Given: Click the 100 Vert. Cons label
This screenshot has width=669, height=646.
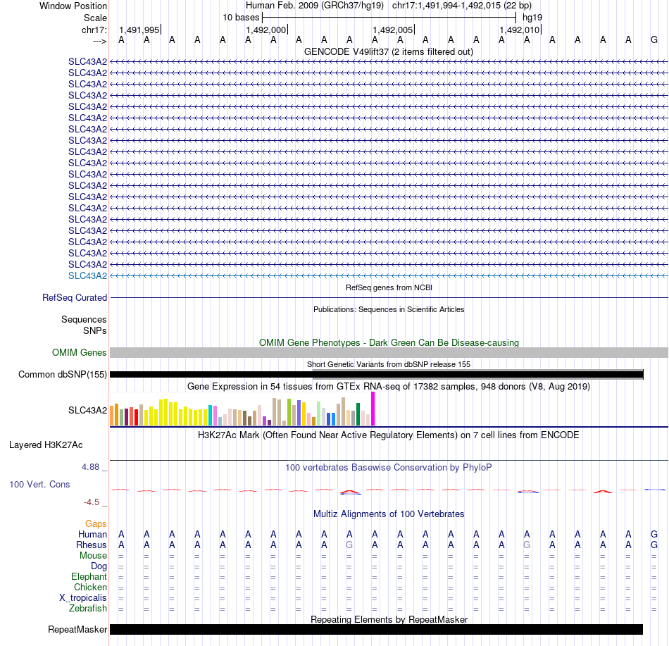Looking at the screenshot, I should coord(39,484).
